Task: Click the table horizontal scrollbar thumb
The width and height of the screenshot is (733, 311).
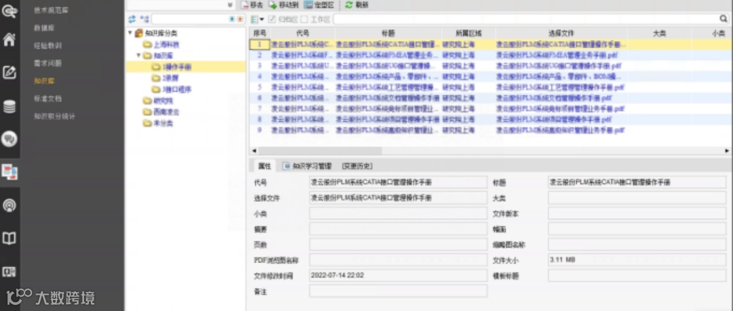Action: 320,151
